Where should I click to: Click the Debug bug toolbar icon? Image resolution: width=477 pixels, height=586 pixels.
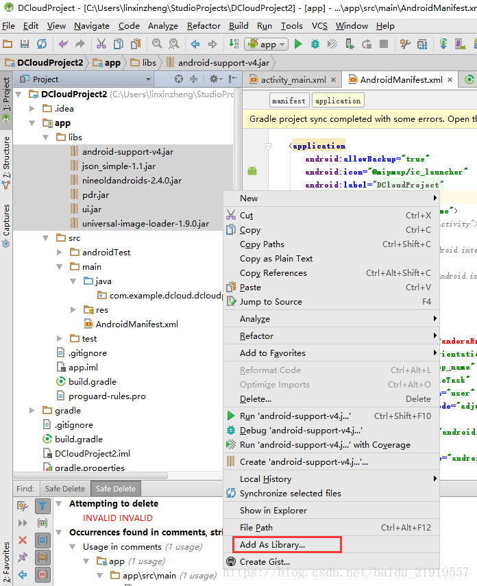pos(315,44)
